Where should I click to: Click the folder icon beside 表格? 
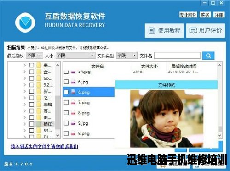[39, 105]
